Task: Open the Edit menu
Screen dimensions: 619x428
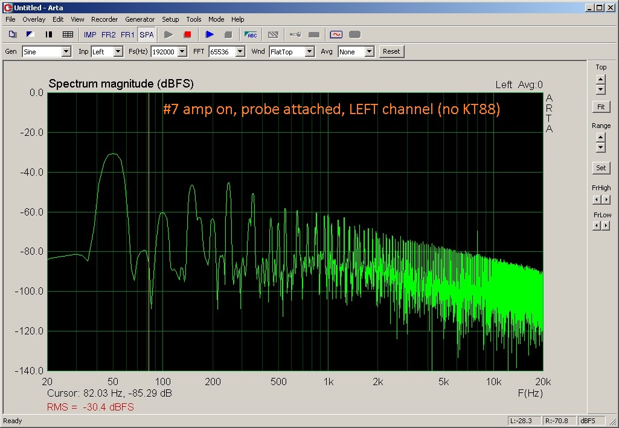Action: pyautogui.click(x=58, y=19)
